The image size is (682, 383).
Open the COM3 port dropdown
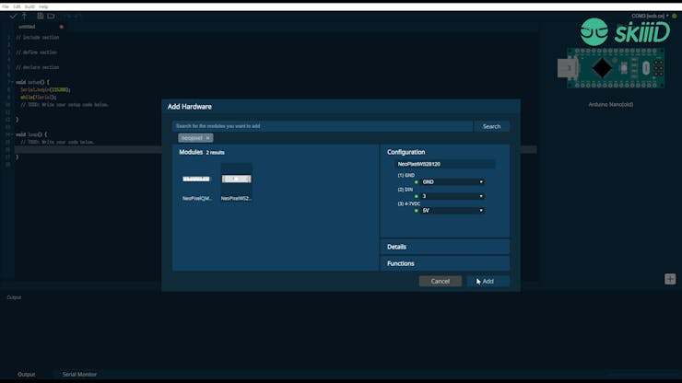click(651, 16)
